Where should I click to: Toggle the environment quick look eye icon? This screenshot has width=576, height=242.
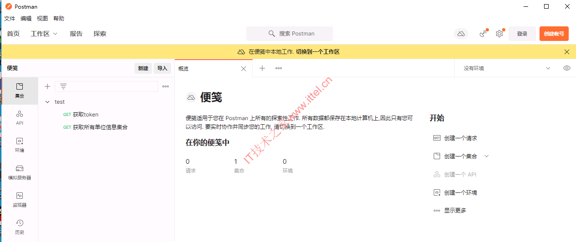[x=567, y=68]
